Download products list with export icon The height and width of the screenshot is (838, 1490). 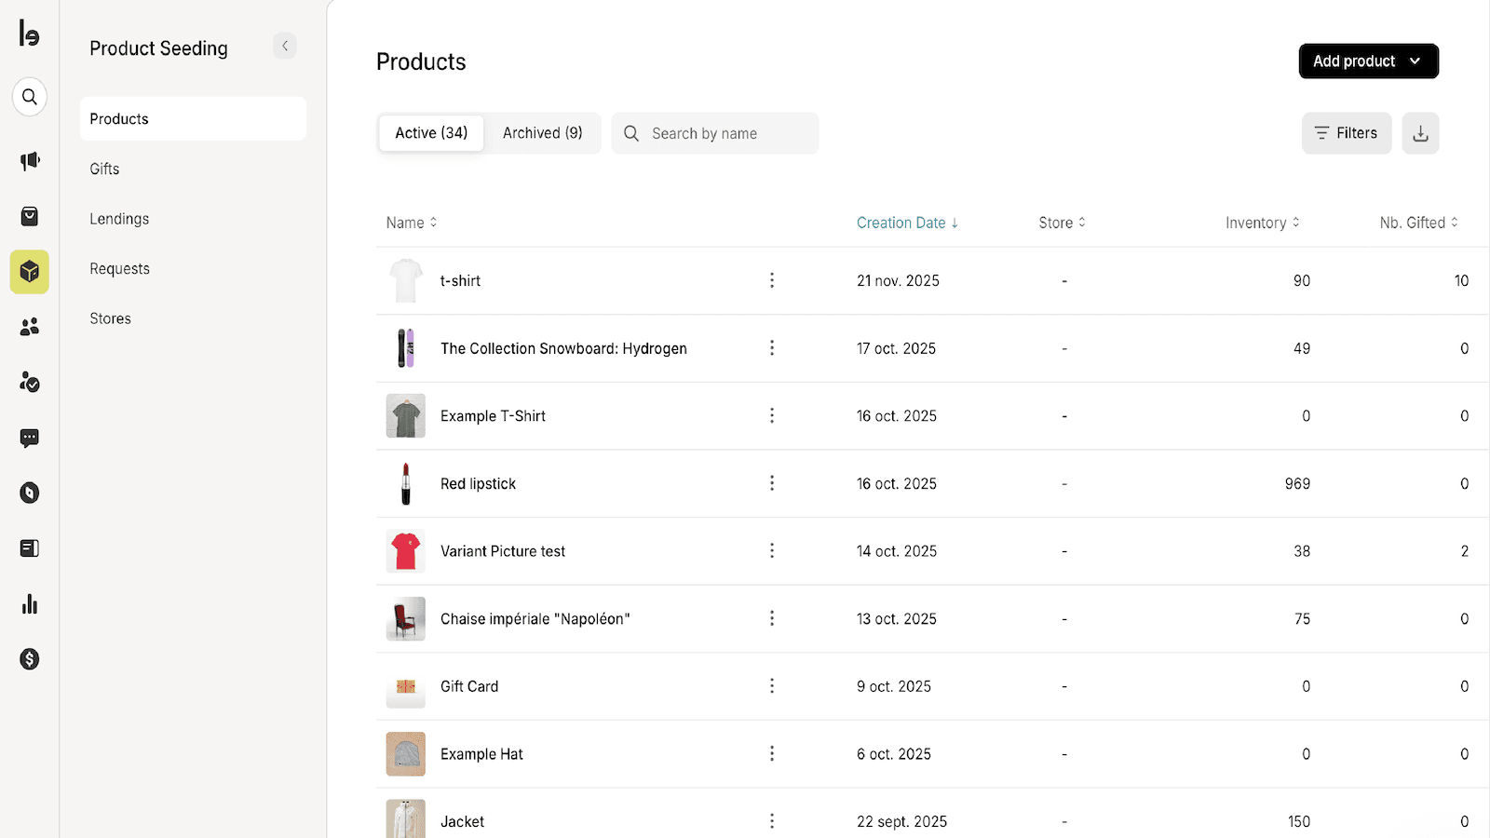tap(1420, 133)
